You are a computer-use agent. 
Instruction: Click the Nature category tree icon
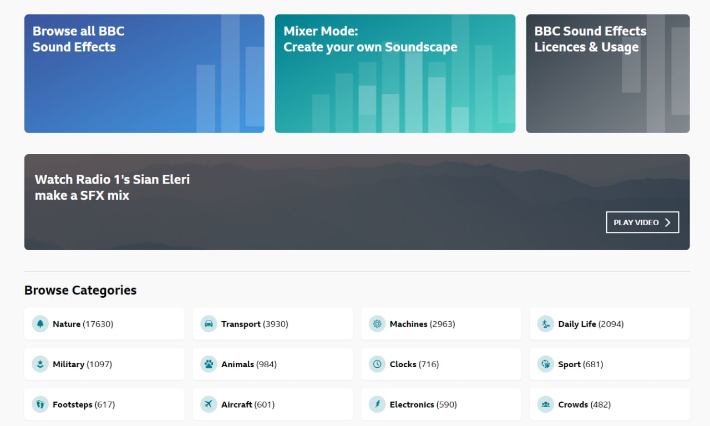[x=40, y=324]
